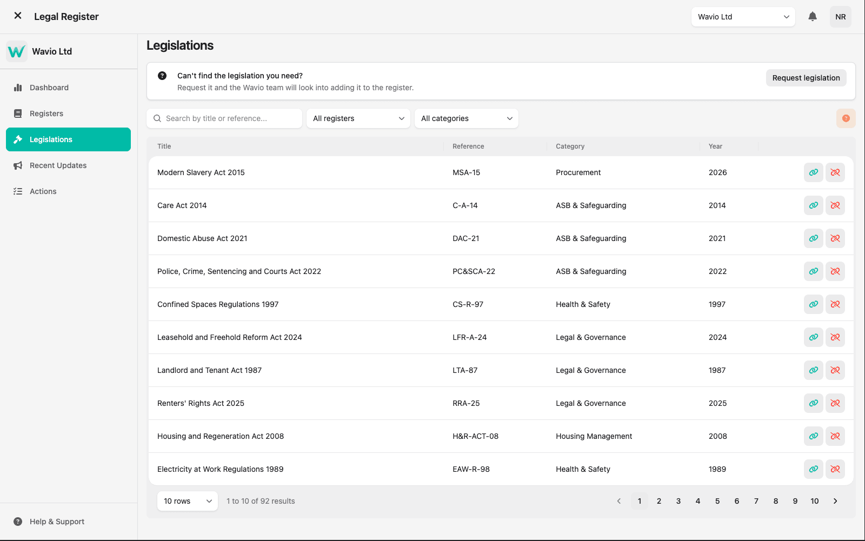Click the Category column header
The height and width of the screenshot is (541, 865).
click(x=570, y=146)
